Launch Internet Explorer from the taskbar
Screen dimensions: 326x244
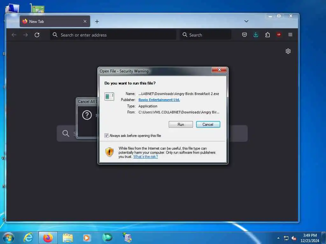28,238
